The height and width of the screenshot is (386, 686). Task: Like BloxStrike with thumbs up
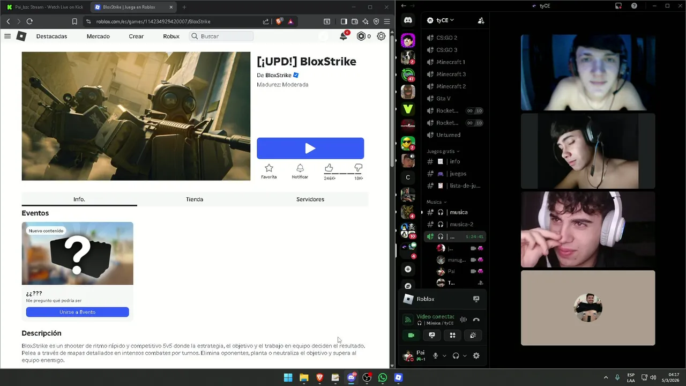coord(329,168)
